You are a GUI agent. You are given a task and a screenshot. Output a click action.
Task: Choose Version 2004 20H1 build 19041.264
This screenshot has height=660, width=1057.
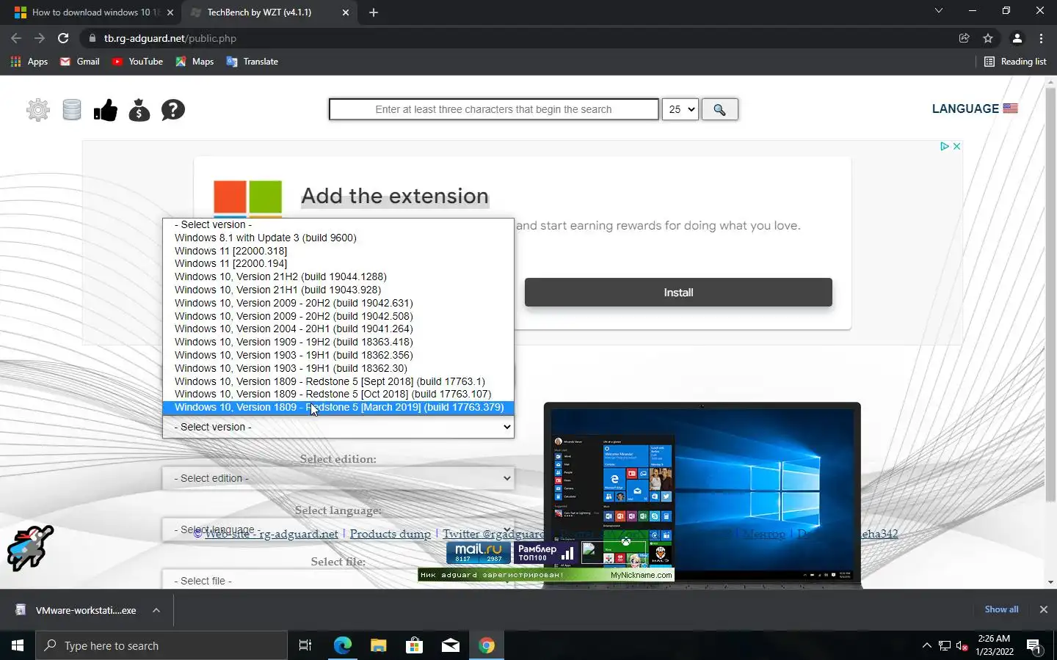(338, 329)
